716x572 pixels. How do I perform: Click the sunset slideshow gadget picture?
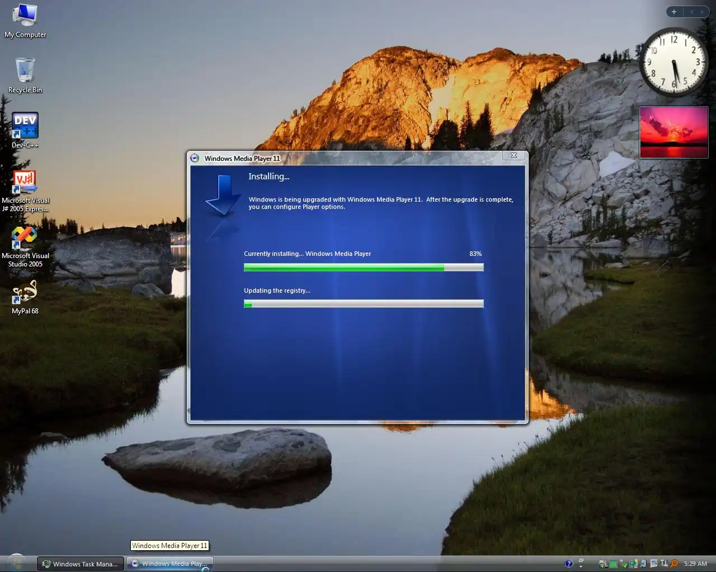[674, 132]
